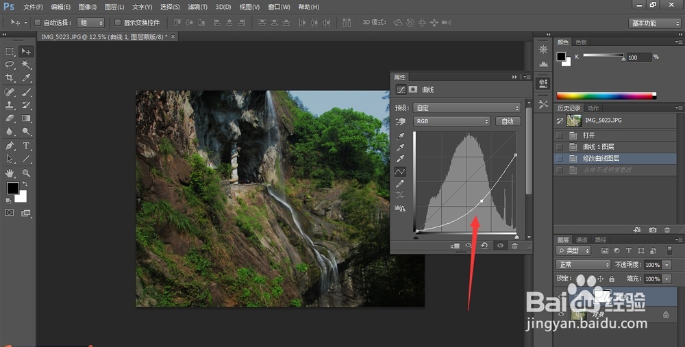
Task: Open the 组 auto-select dropdown
Action: point(91,23)
